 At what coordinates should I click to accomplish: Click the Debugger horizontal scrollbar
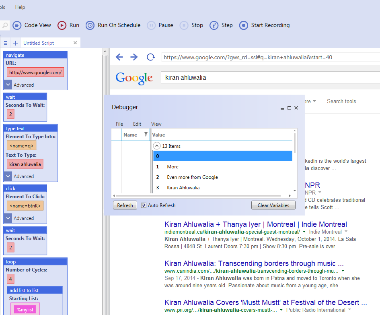198,196
